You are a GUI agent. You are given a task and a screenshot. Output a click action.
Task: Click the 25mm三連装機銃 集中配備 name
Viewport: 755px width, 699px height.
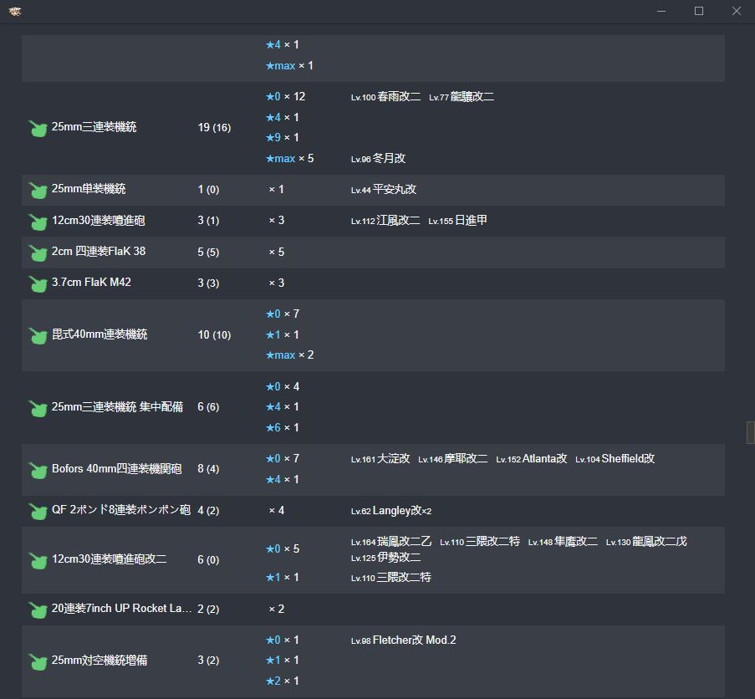pos(118,407)
